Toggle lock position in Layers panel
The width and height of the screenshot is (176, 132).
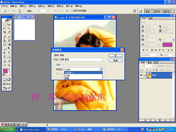[153, 70]
